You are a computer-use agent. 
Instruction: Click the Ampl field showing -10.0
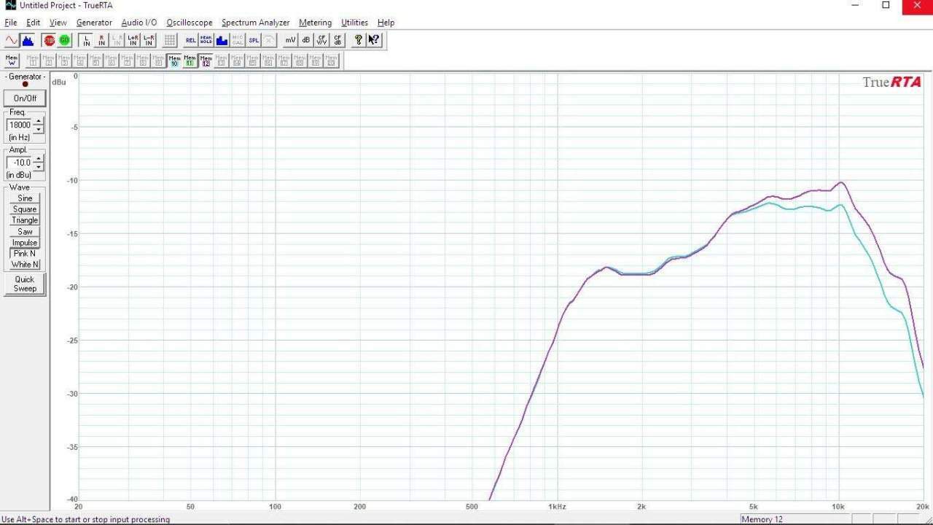coord(20,163)
